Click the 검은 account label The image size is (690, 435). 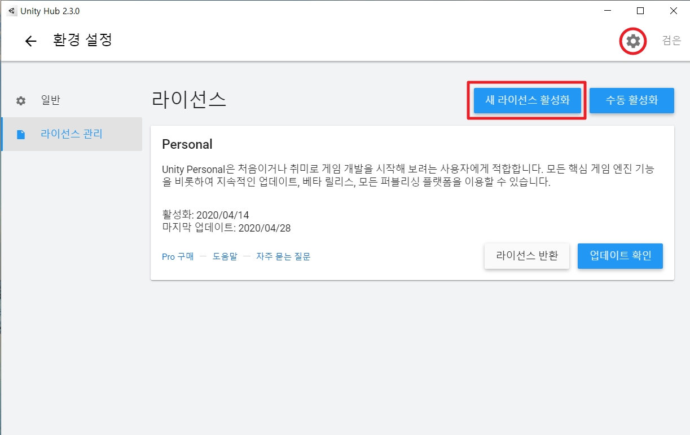coord(671,41)
